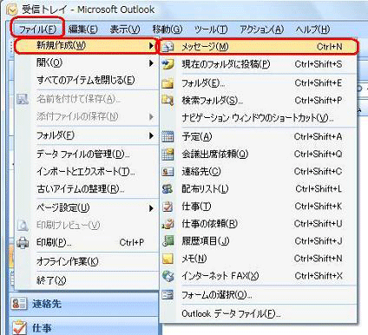This screenshot has width=368, height=335.
Task: Choose Outlook データ ファイル(F)... entry
Action: click(x=259, y=314)
